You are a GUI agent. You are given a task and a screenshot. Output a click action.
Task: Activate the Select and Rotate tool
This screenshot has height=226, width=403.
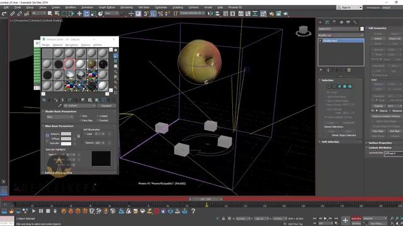coord(86,14)
